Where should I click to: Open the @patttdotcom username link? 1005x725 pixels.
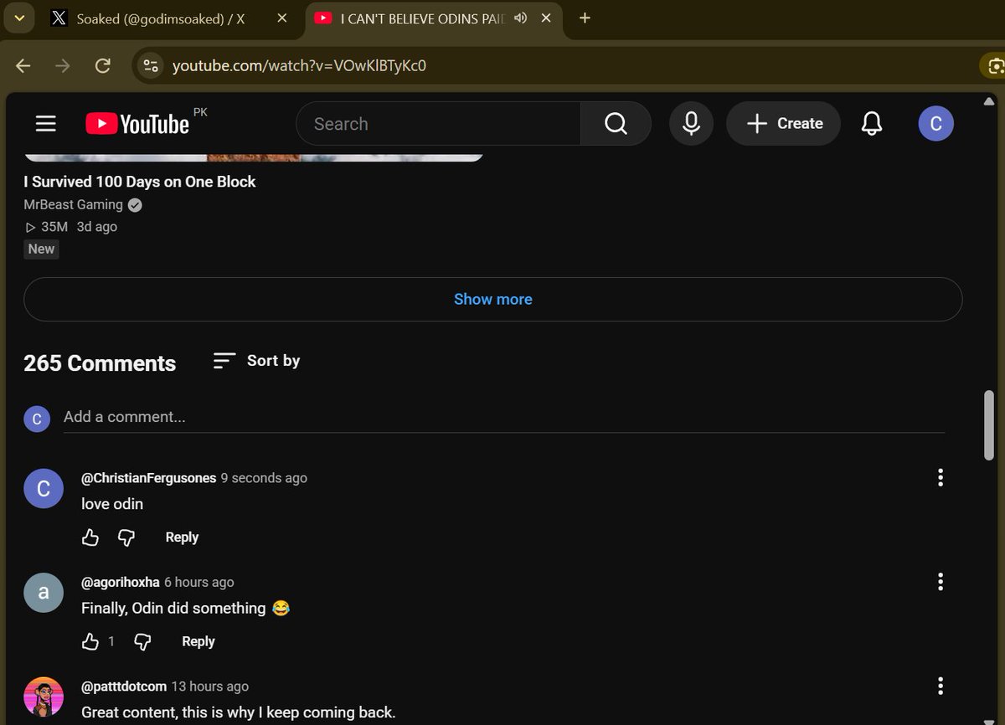[x=124, y=686]
